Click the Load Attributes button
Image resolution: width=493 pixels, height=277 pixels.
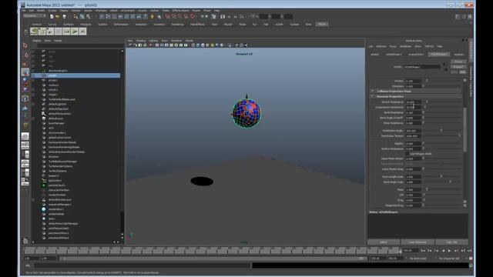tap(418, 242)
